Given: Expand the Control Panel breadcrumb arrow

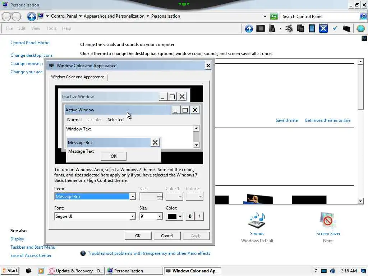Looking at the screenshot, I should (x=80, y=16).
